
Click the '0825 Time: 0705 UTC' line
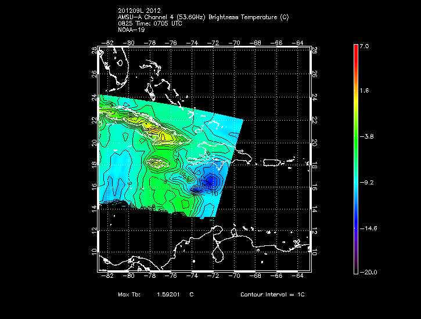(x=150, y=24)
